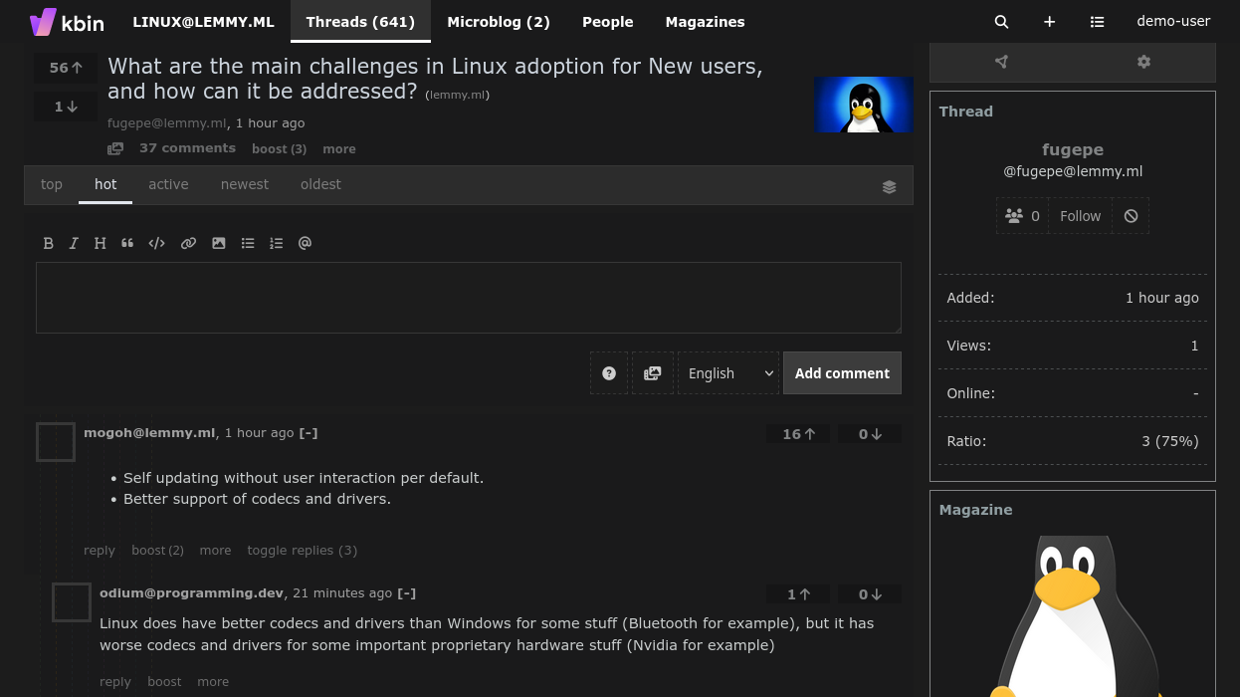This screenshot has width=1240, height=697.
Task: Click the magazine Tux penguin image
Action: click(1073, 615)
